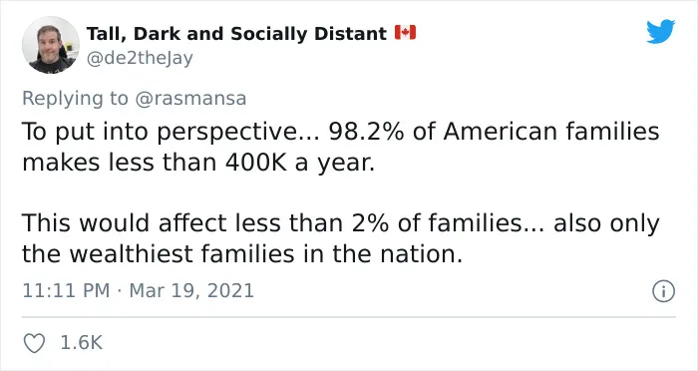Image resolution: width=698 pixels, height=371 pixels.
Task: Open the Mar 19, 2021 date link
Action: pyautogui.click(x=191, y=291)
